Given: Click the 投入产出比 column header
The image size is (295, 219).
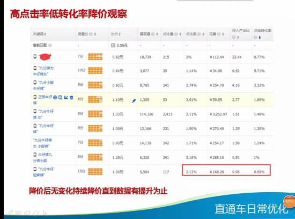Looking at the screenshot, I should [241, 31].
